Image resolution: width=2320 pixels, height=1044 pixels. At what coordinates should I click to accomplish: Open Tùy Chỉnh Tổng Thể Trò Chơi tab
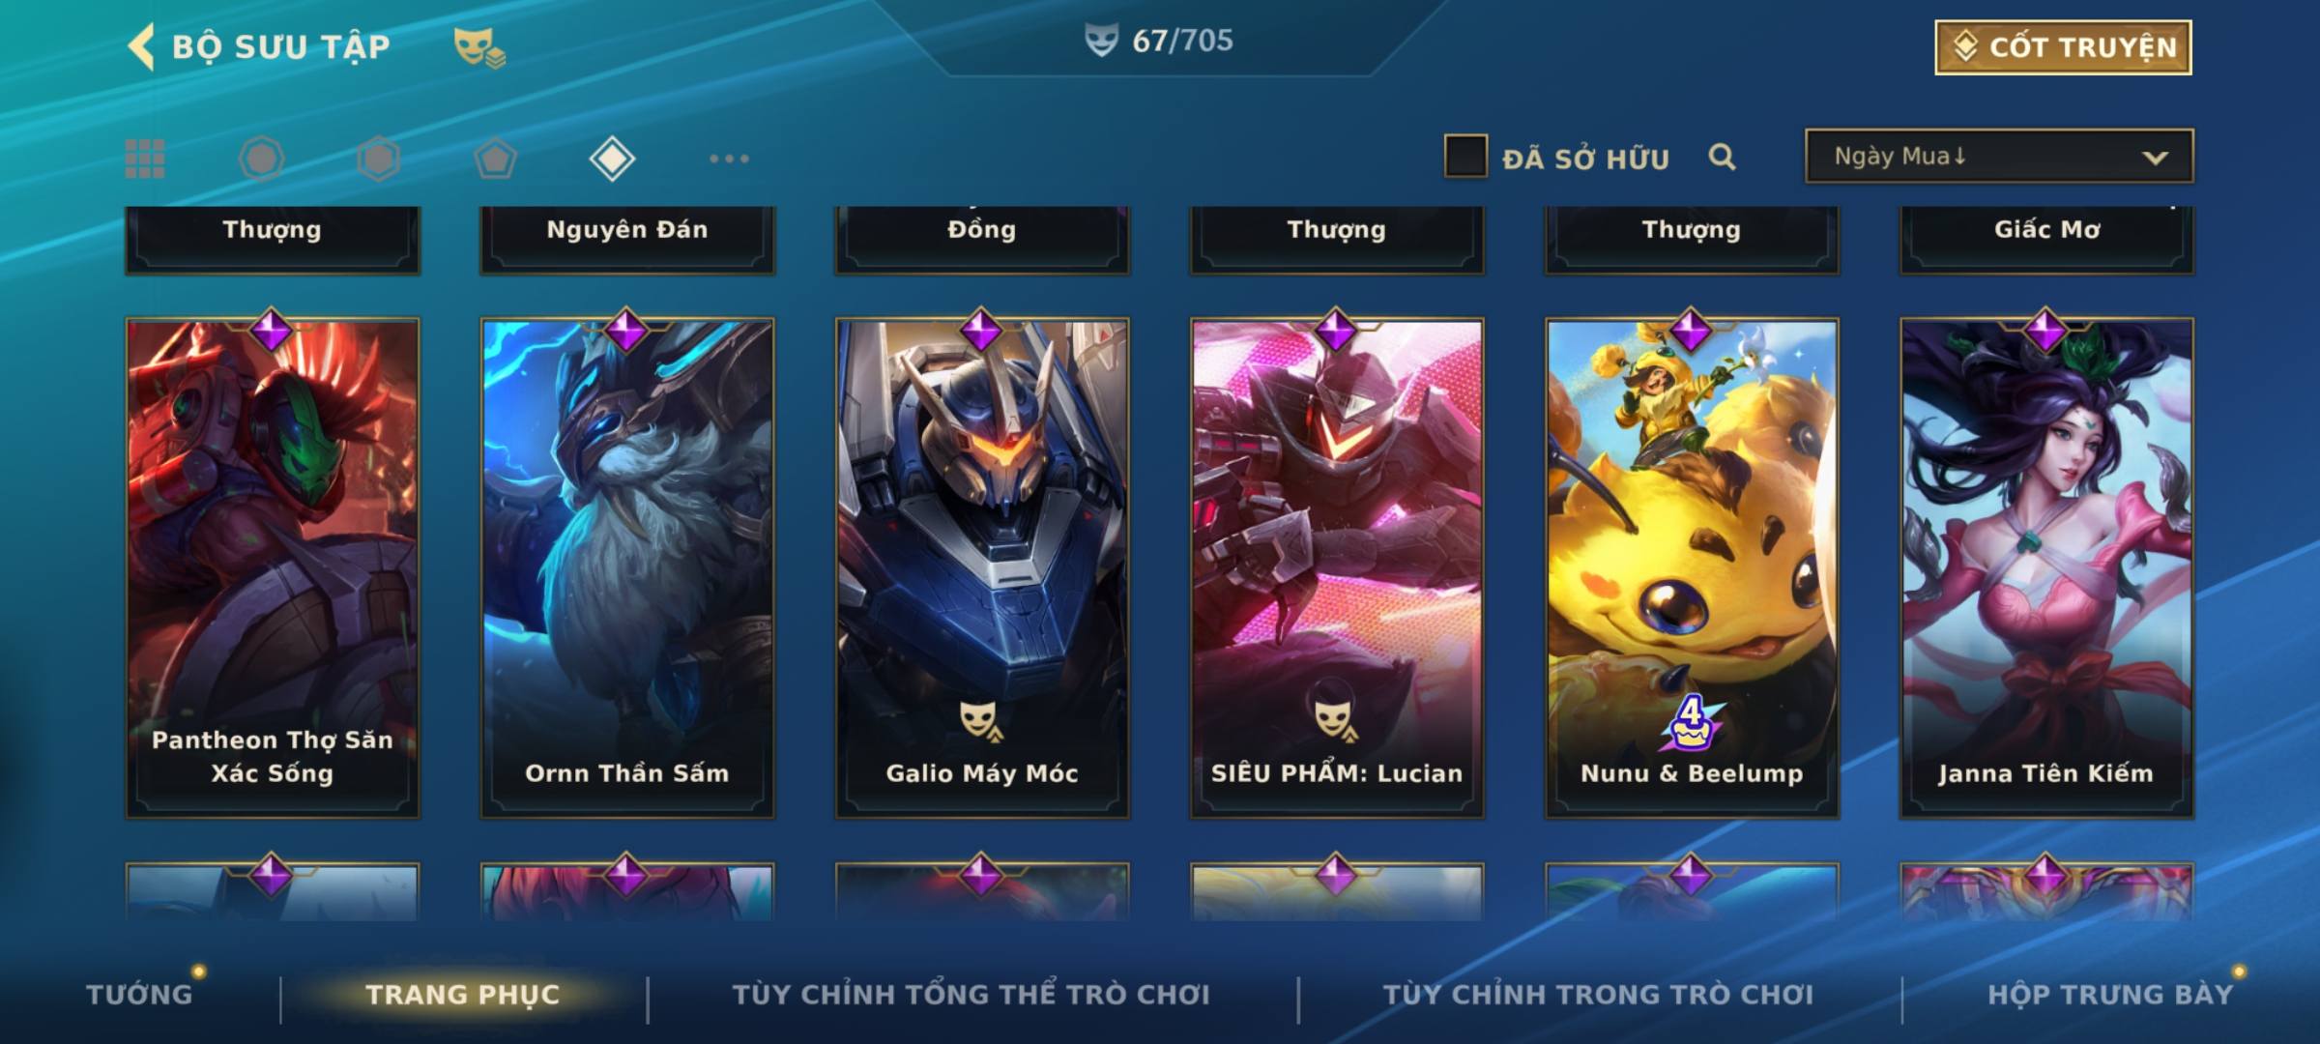pos(971,995)
